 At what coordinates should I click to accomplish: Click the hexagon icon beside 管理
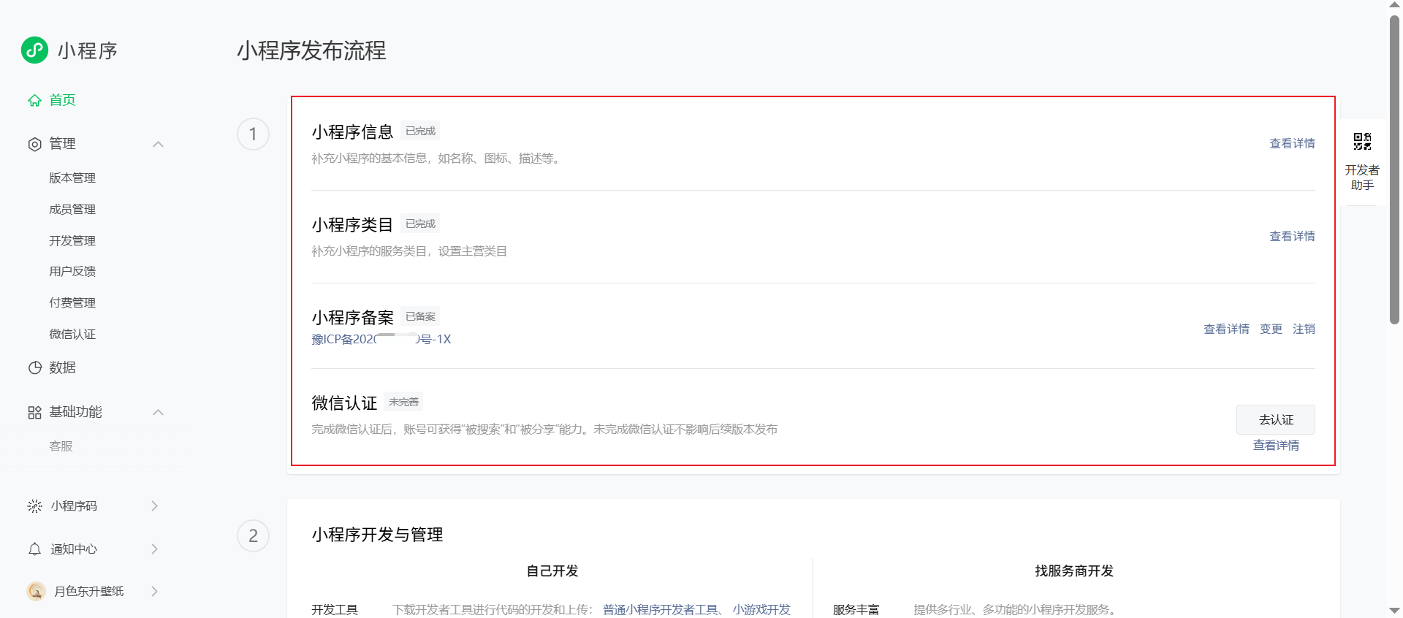34,145
